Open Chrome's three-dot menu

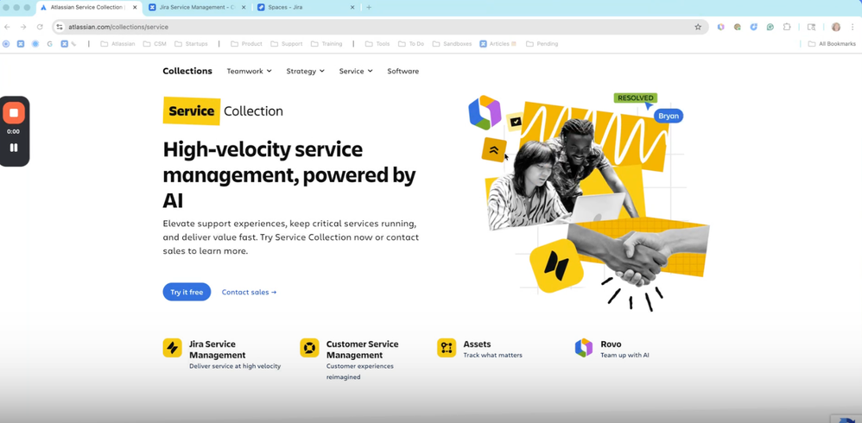(852, 27)
